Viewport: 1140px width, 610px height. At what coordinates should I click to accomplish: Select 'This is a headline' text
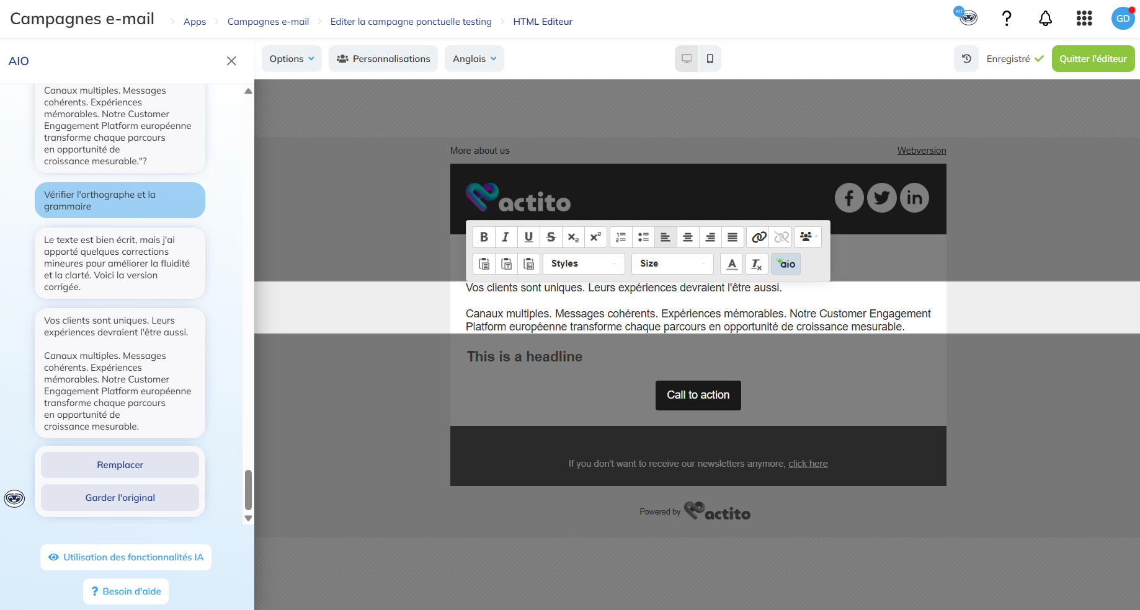525,356
